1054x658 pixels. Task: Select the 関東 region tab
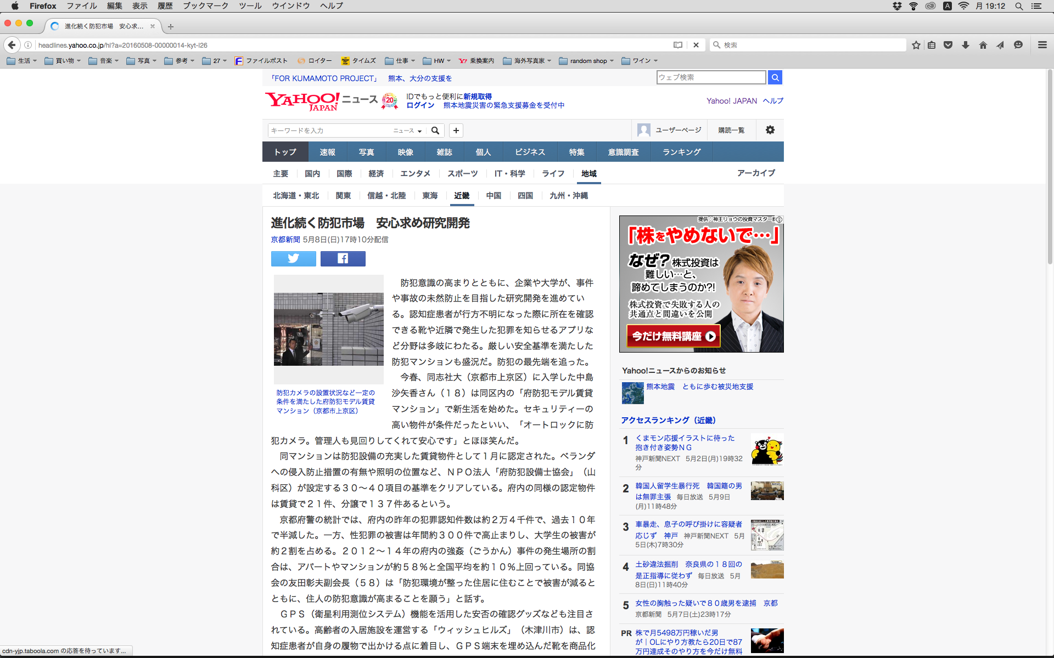(x=343, y=196)
